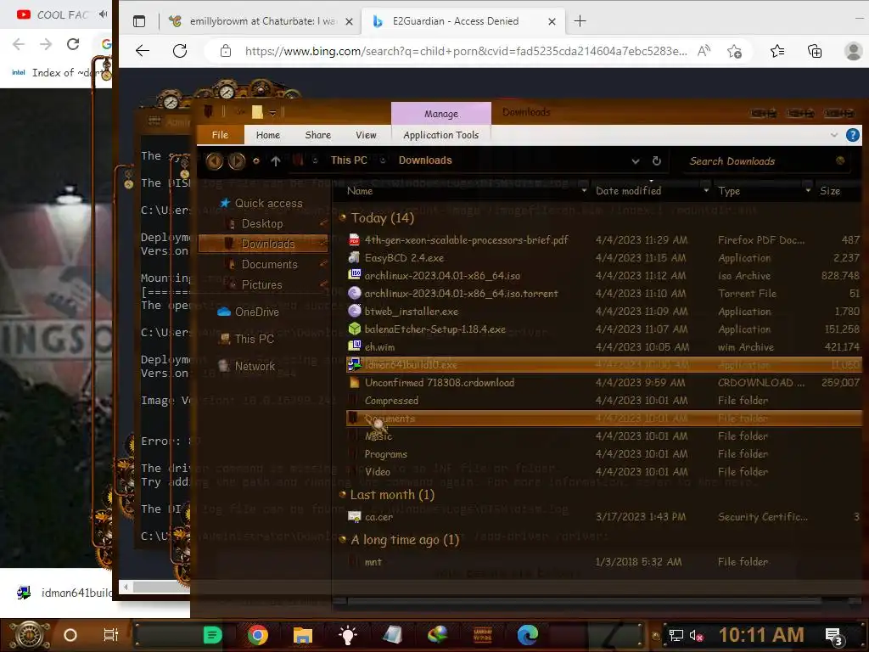Open Microsoft Edge from the taskbar
Viewport: 869px width, 652px height.
[x=527, y=635]
